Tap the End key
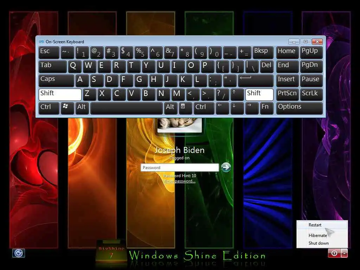Viewport: 360px width, 270px height. [288, 66]
